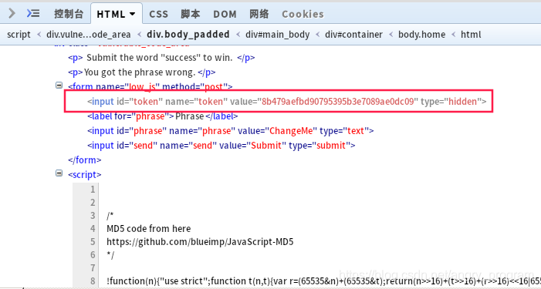Collapse the form low_js node
Viewport: 541px width, 289px height.
[x=59, y=85]
